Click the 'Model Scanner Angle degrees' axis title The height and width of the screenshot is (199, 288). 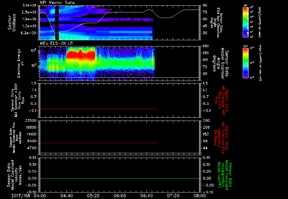pyautogui.click(x=220, y=64)
